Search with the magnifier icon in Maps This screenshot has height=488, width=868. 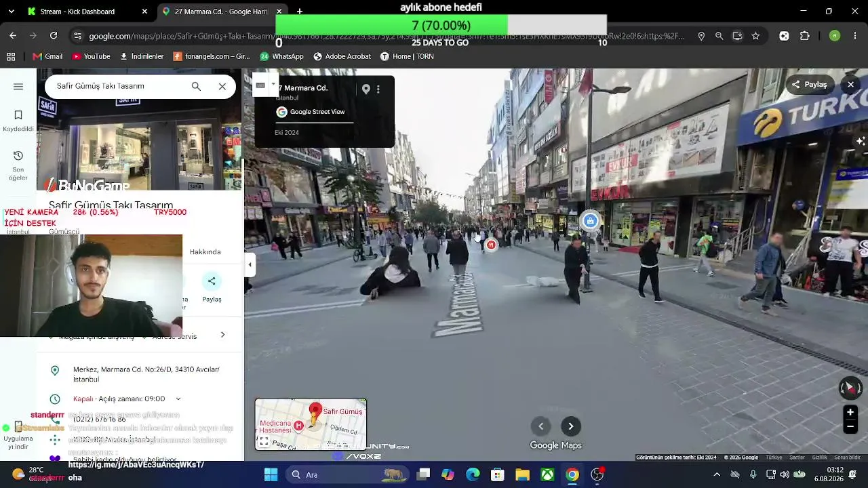point(196,86)
